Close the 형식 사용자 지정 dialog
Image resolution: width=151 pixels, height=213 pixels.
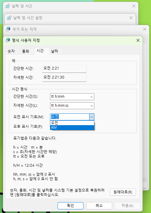[x=138, y=40]
